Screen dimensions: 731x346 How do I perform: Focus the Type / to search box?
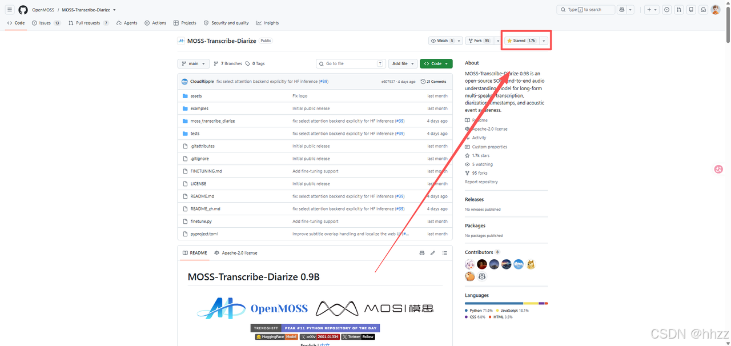pyautogui.click(x=586, y=10)
